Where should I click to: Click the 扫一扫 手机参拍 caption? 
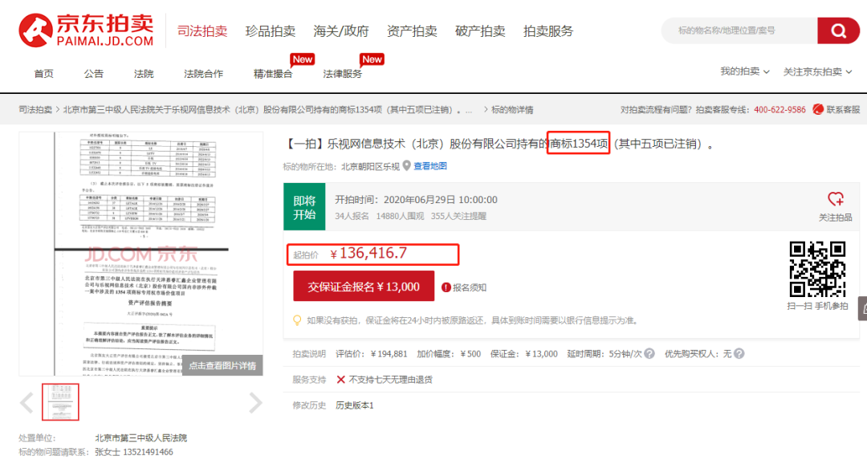click(x=817, y=306)
